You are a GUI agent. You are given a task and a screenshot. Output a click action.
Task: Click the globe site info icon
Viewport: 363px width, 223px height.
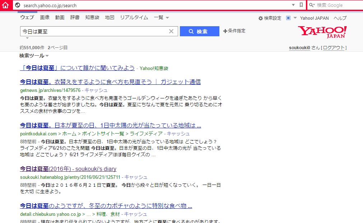(x=18, y=5)
